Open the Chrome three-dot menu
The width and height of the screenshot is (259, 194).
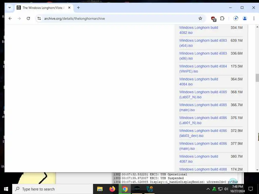coord(254,18)
